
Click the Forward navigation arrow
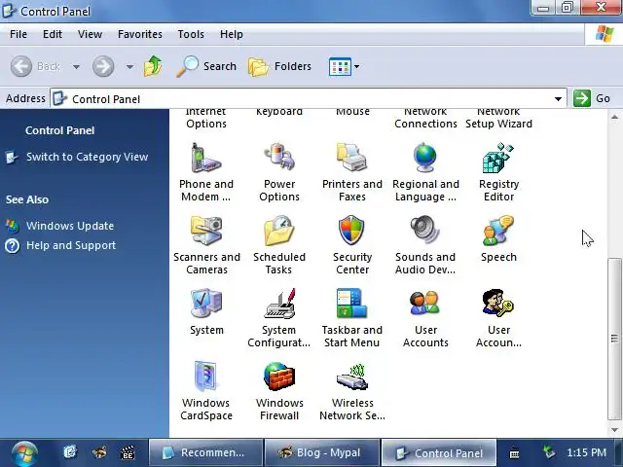pyautogui.click(x=103, y=66)
